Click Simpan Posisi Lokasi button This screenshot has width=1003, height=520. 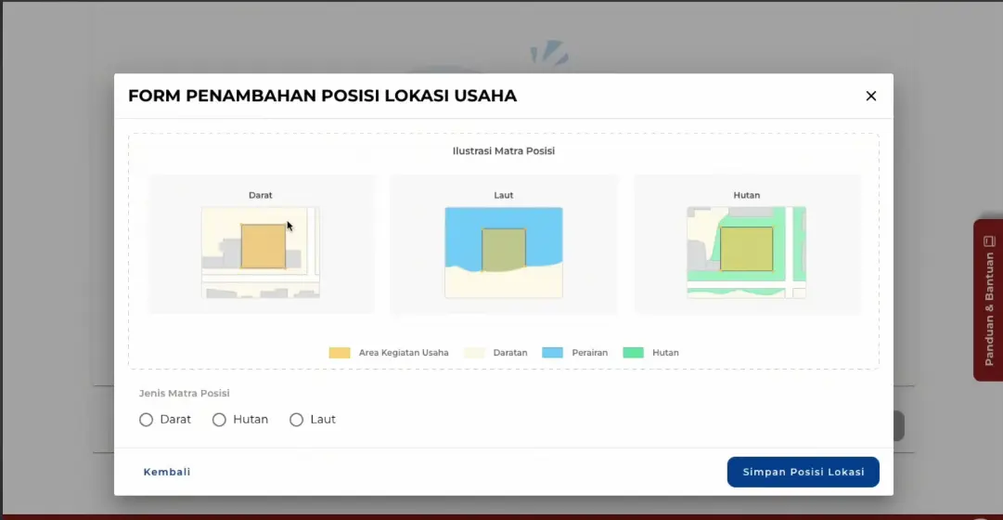coord(803,472)
